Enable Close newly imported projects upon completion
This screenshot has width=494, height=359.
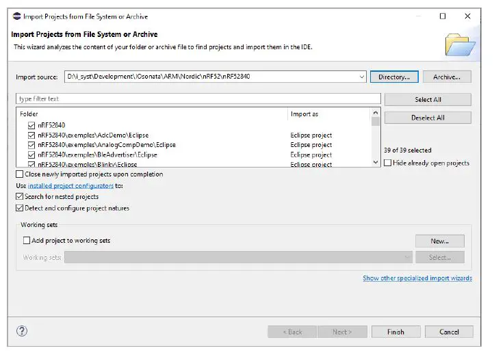click(19, 174)
